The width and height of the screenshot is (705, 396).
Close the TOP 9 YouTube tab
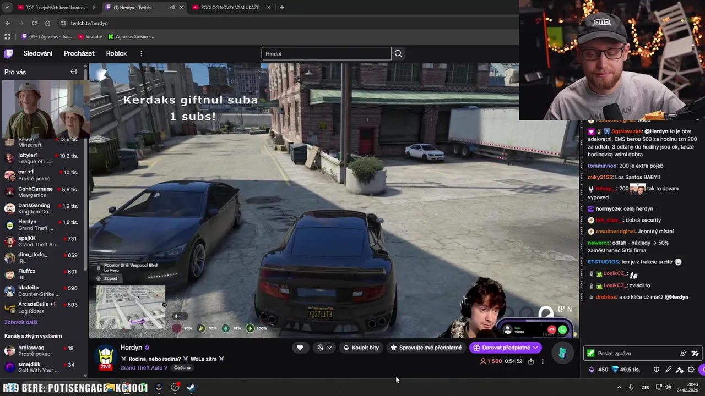click(x=94, y=7)
